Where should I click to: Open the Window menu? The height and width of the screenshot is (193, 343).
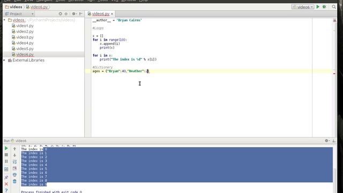(129, 1)
